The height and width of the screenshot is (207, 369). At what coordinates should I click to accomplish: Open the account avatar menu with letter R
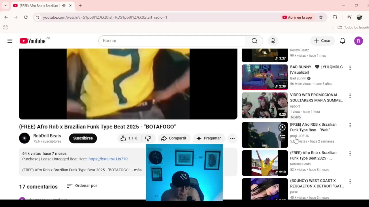(358, 41)
